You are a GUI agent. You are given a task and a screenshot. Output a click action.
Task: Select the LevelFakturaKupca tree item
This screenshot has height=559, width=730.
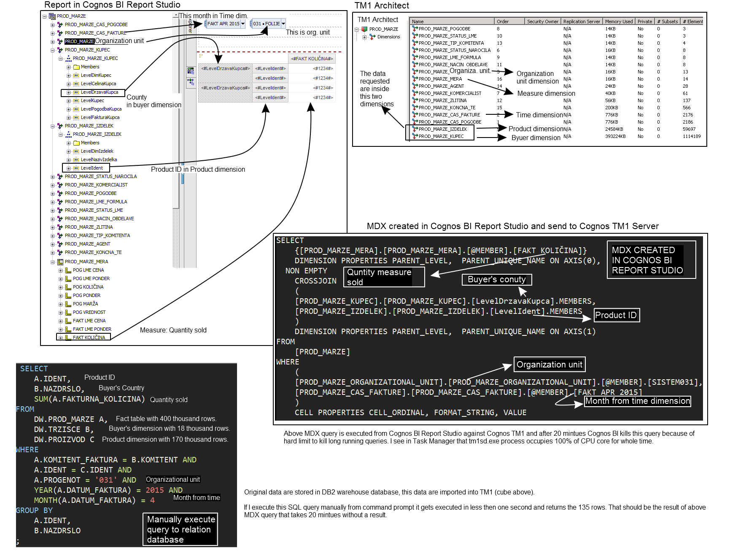tap(100, 118)
